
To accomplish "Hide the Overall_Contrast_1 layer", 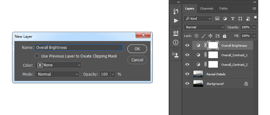I will [x=187, y=55].
